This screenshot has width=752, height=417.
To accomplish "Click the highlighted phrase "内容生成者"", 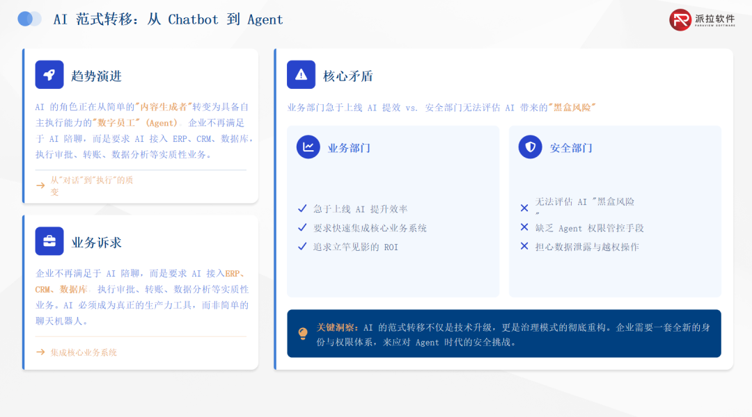I will [x=164, y=107].
